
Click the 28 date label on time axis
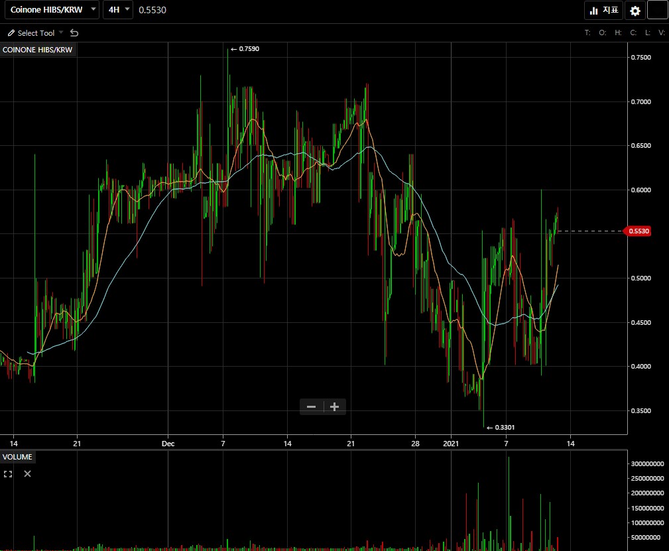click(415, 444)
